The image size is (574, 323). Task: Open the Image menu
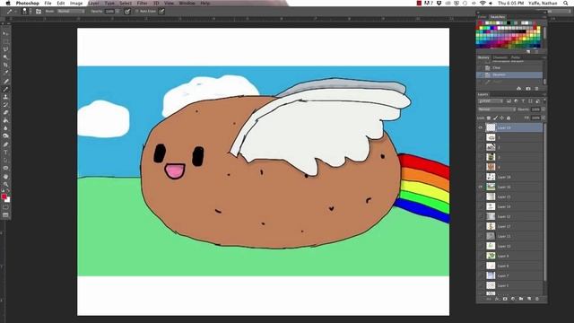click(x=76, y=3)
